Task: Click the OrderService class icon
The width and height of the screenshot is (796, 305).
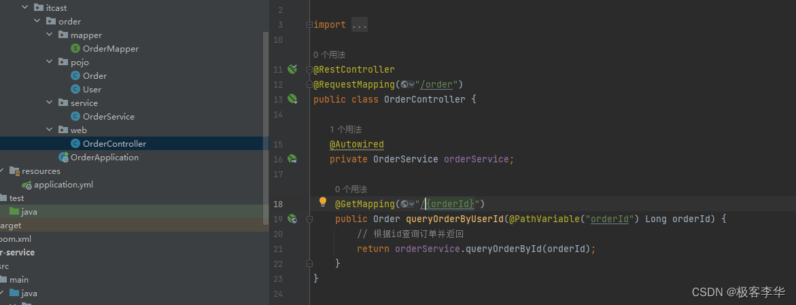Action: pyautogui.click(x=75, y=116)
